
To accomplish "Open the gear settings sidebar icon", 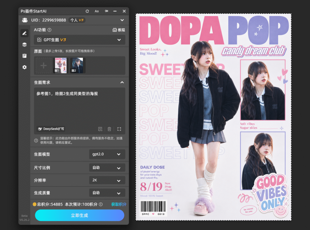I will tap(25, 67).
